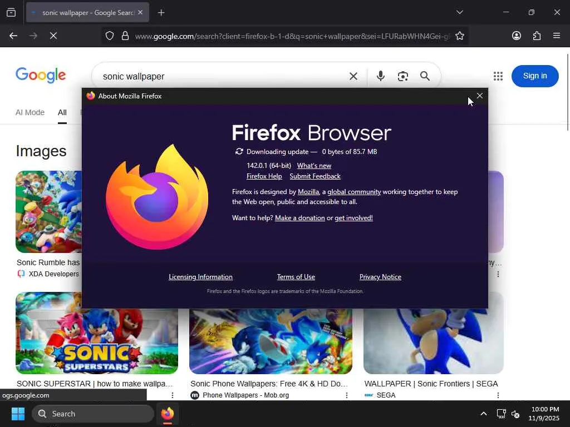This screenshot has height=427, width=570.
Task: Click the Sign in button
Action: (535, 76)
